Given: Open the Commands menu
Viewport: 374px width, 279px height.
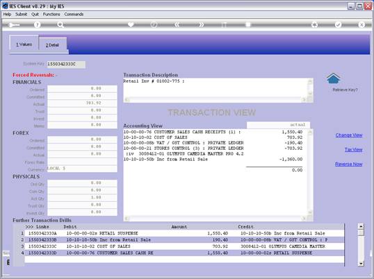Looking at the screenshot, I should click(x=74, y=15).
